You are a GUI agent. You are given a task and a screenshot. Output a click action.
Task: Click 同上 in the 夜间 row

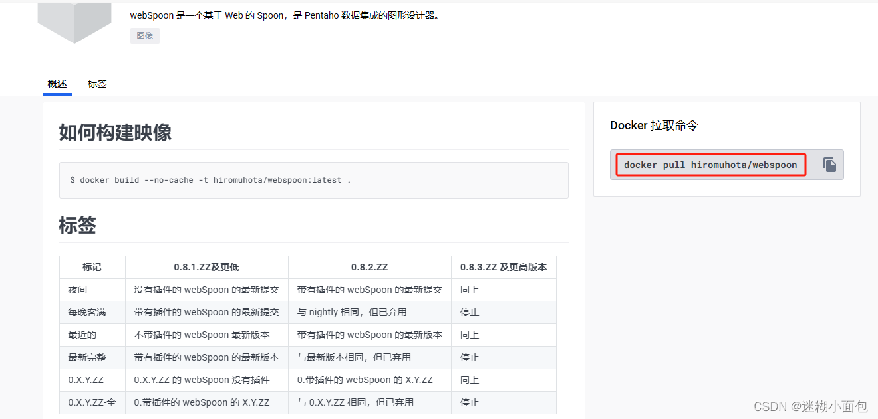tap(504, 290)
